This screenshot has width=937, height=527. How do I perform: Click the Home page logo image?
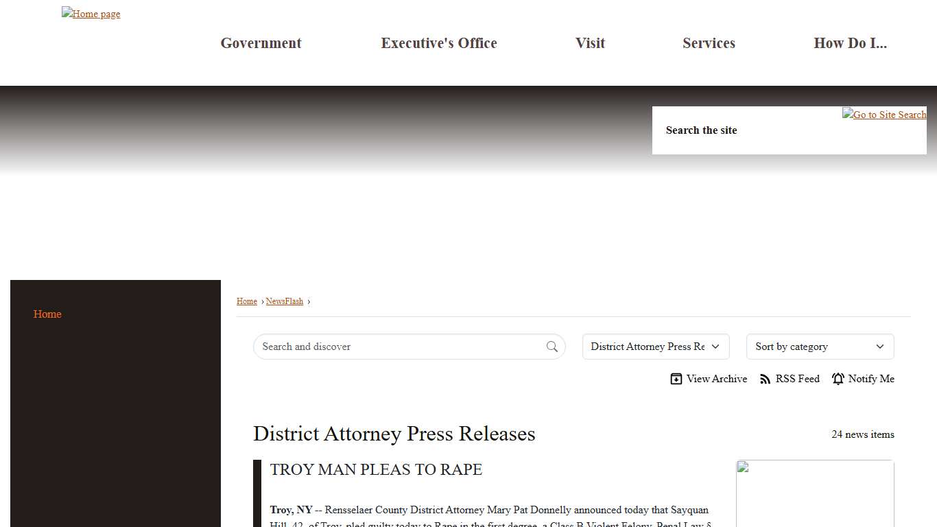pos(91,14)
